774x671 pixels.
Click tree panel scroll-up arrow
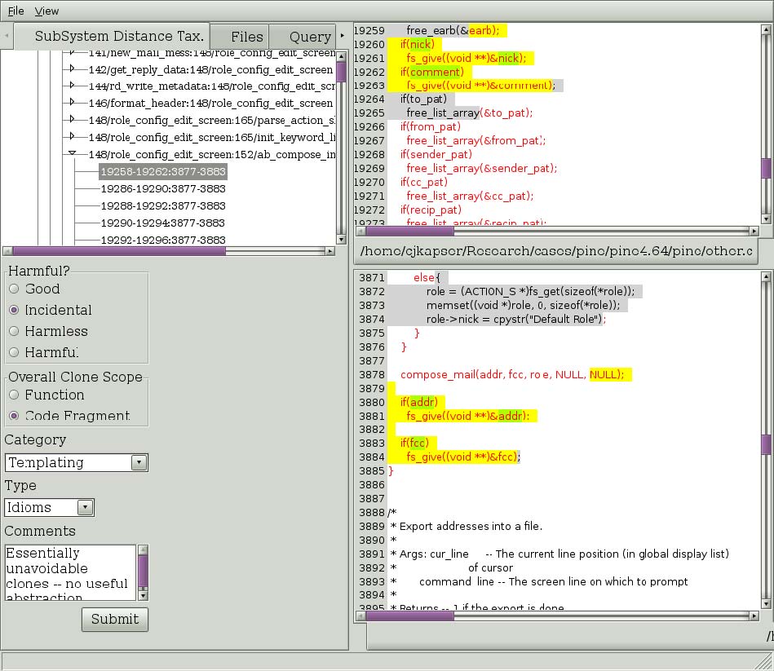(341, 55)
